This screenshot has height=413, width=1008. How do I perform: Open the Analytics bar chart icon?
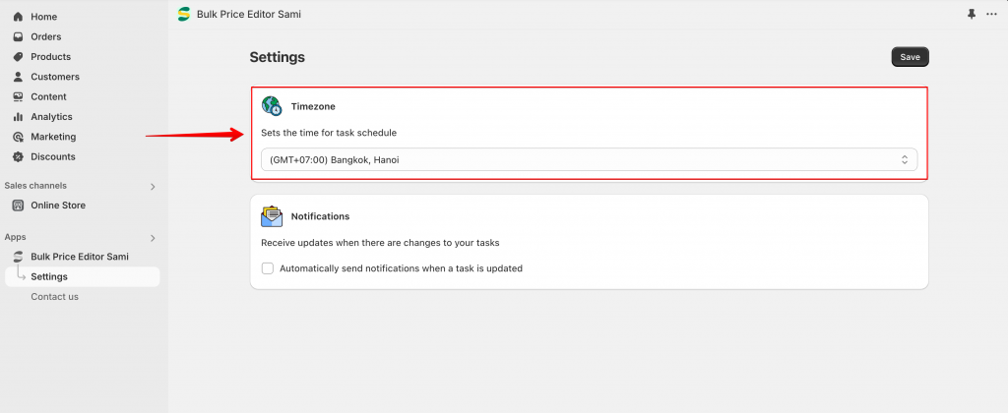coord(18,117)
